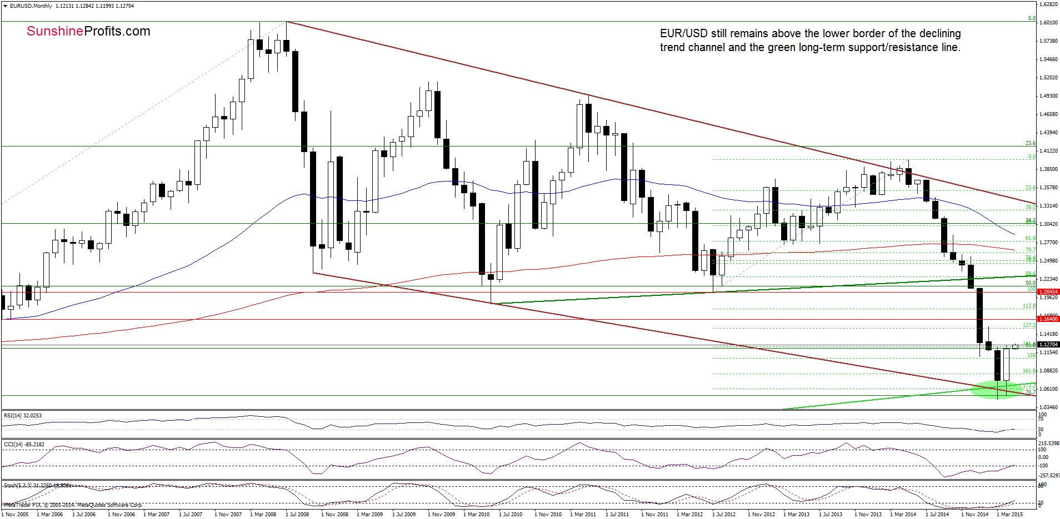The width and height of the screenshot is (1060, 519).
Task: Click the MetaTrader MetaQuotes Software copyright text
Action: [x=73, y=505]
